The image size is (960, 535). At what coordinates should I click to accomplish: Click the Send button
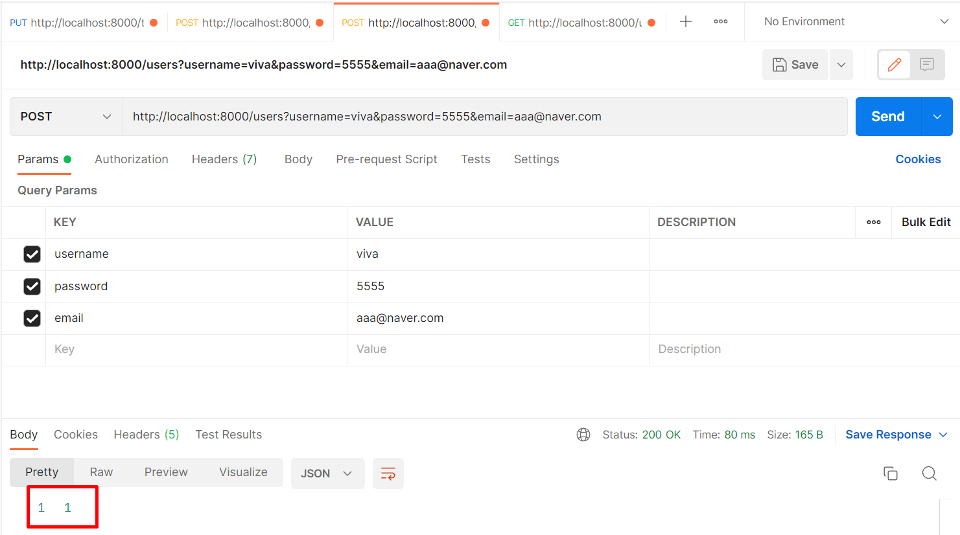click(x=888, y=117)
